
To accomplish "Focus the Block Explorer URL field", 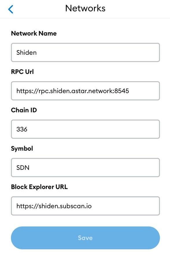I will point(85,206).
